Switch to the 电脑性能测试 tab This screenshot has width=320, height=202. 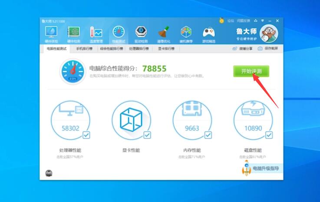click(x=56, y=49)
